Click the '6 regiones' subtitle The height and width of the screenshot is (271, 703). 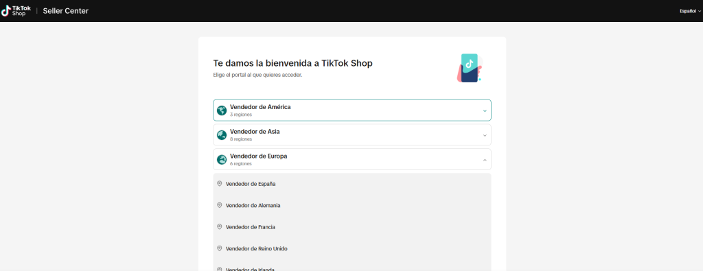[241, 164]
